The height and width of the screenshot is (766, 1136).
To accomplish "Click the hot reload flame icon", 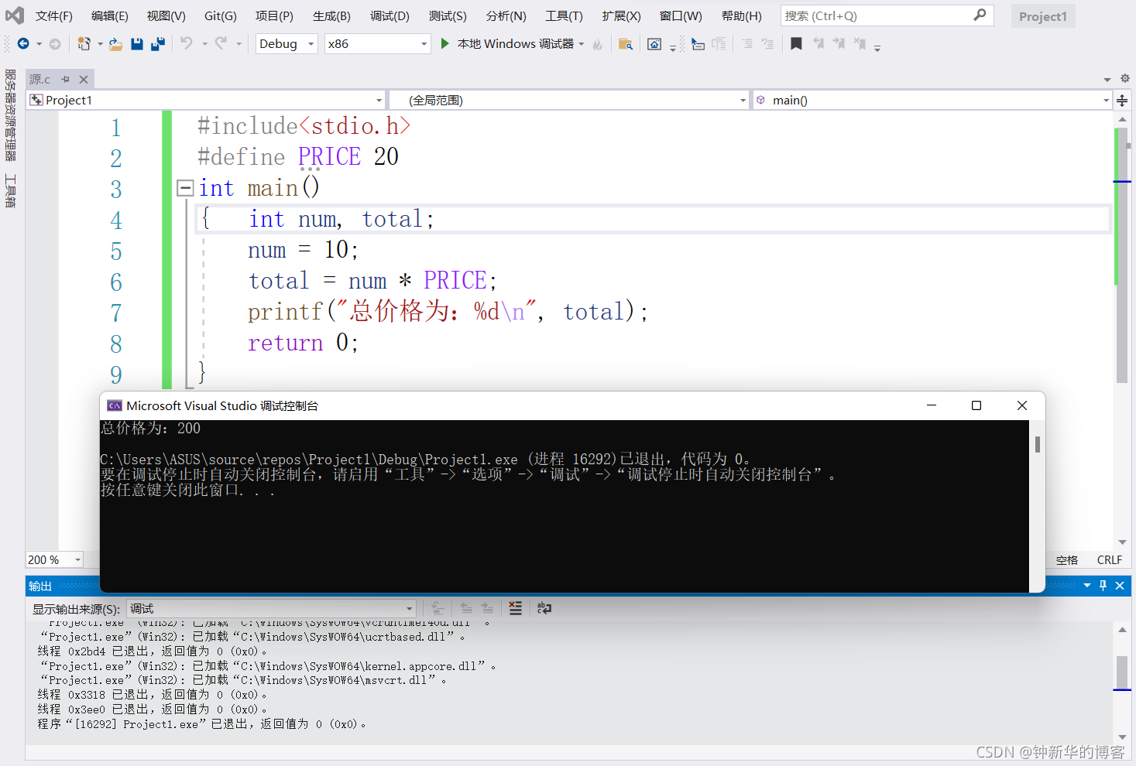I will 597,44.
